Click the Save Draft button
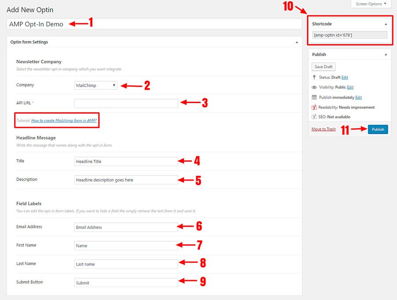The image size is (397, 300). click(x=324, y=67)
